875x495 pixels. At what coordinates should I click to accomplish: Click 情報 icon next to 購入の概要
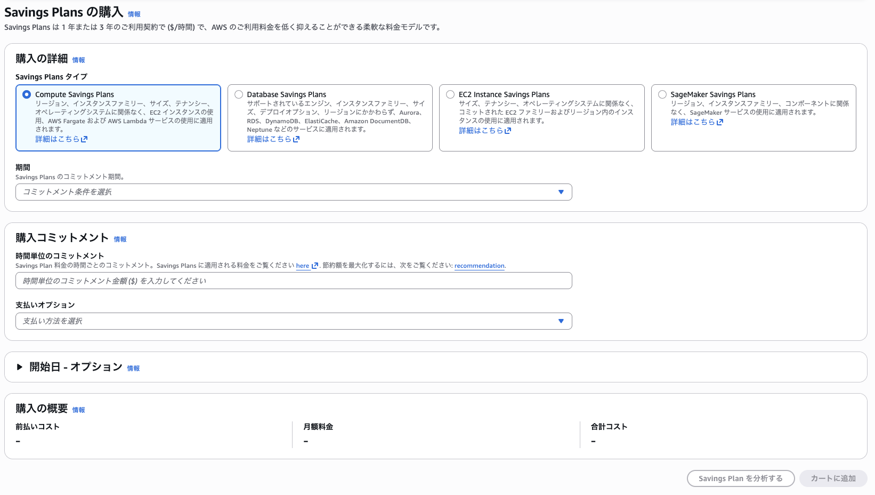(x=79, y=410)
